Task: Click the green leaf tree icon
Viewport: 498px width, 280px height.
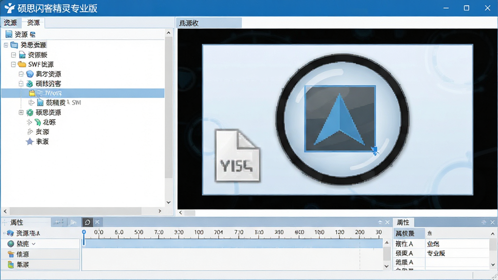Action: [x=37, y=122]
